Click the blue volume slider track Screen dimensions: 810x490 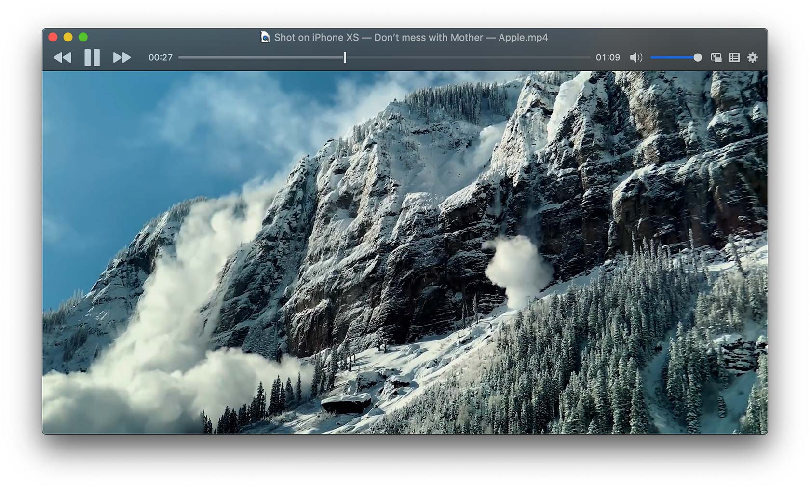click(672, 57)
